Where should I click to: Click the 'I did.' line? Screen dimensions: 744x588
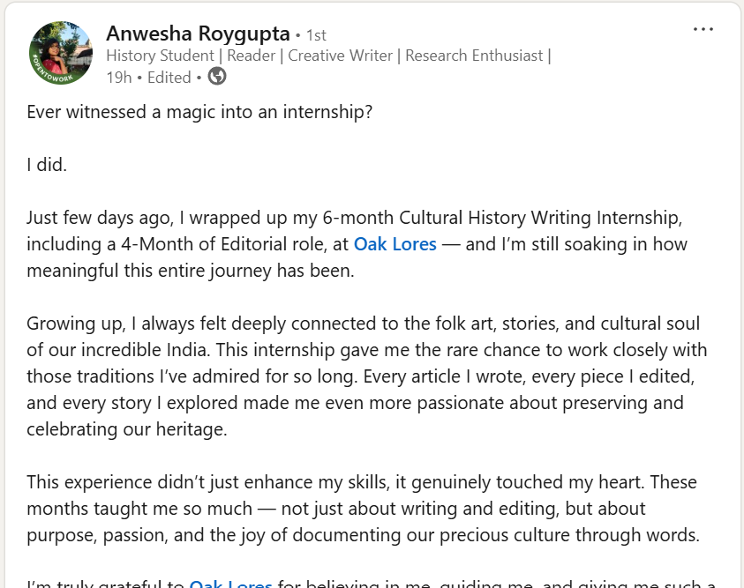(x=46, y=165)
